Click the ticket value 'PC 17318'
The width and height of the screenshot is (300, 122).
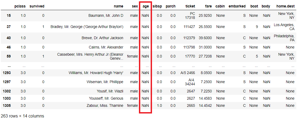click(x=191, y=15)
